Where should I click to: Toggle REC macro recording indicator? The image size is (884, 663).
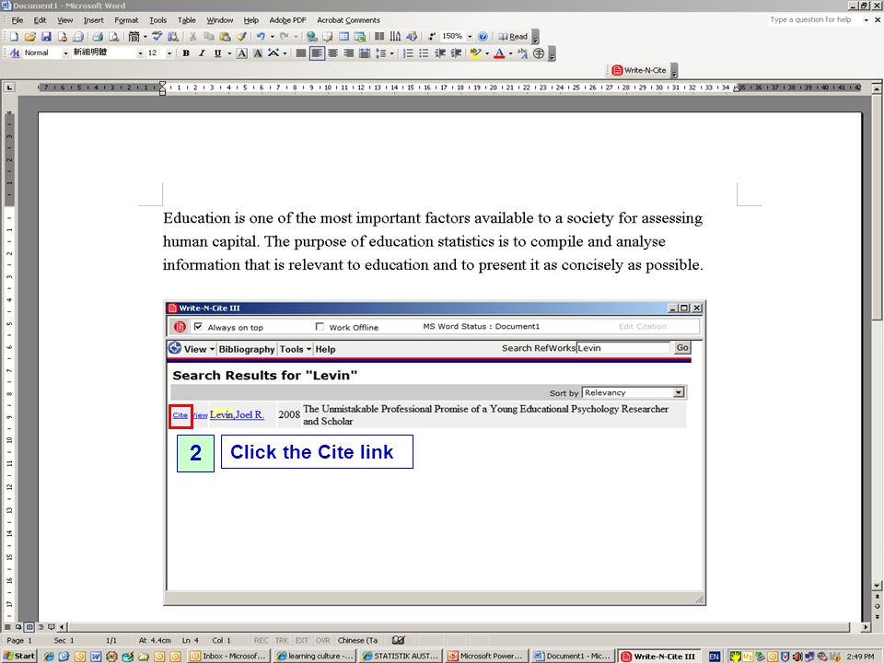261,641
